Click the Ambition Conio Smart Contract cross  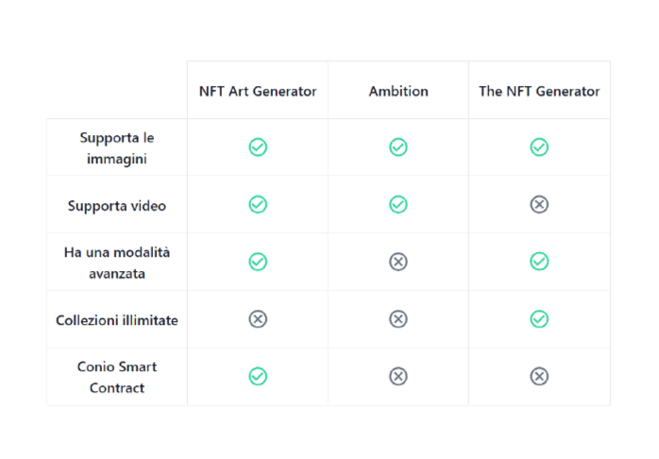pyautogui.click(x=398, y=376)
